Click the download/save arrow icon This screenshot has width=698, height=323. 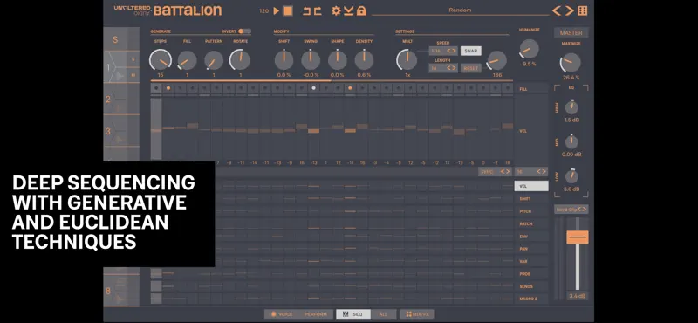click(x=348, y=10)
